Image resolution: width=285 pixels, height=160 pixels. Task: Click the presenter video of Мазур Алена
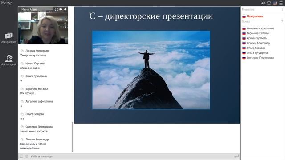[x=43, y=25]
